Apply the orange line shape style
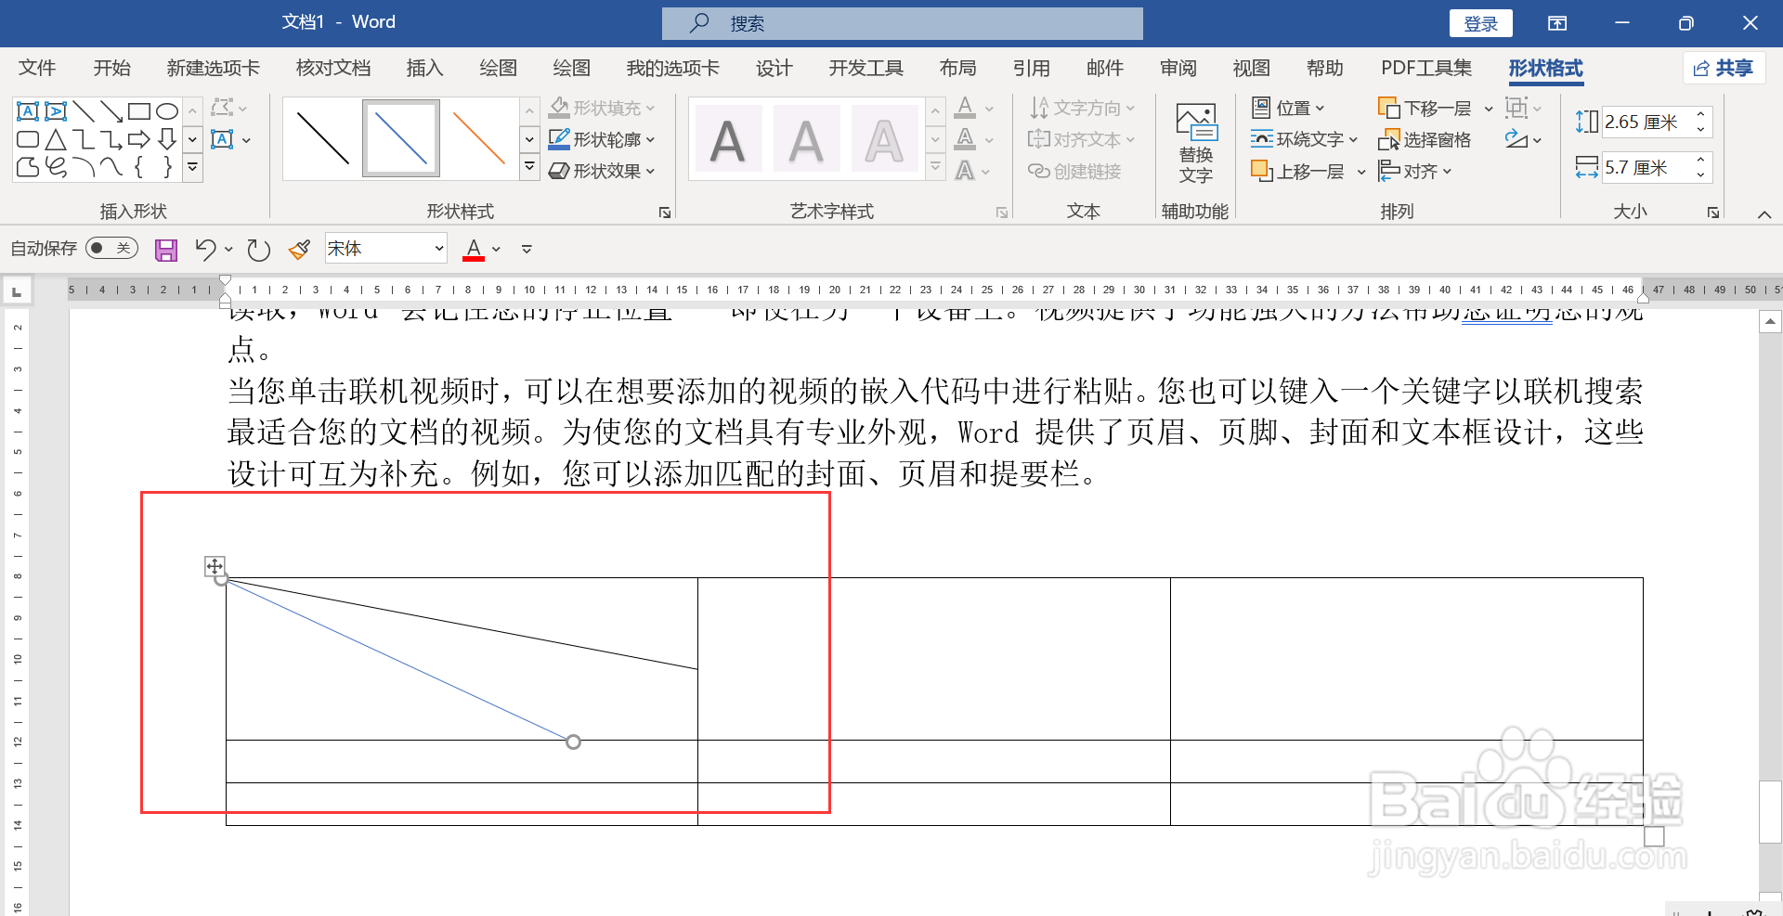 [479, 138]
